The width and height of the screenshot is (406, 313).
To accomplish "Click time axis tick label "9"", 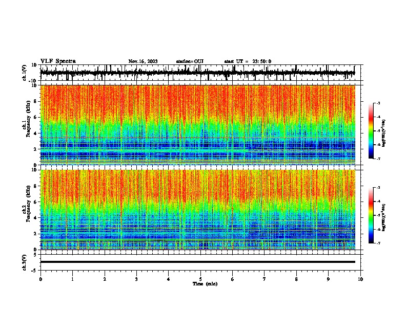I will click(x=328, y=279).
